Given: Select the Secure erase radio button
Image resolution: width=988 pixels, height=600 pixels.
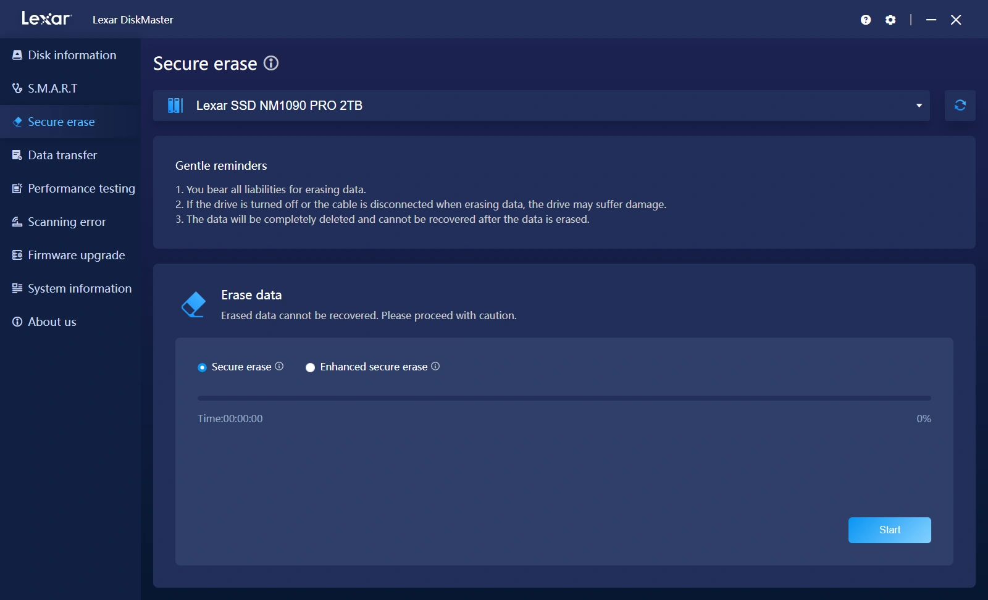Looking at the screenshot, I should click(x=202, y=367).
